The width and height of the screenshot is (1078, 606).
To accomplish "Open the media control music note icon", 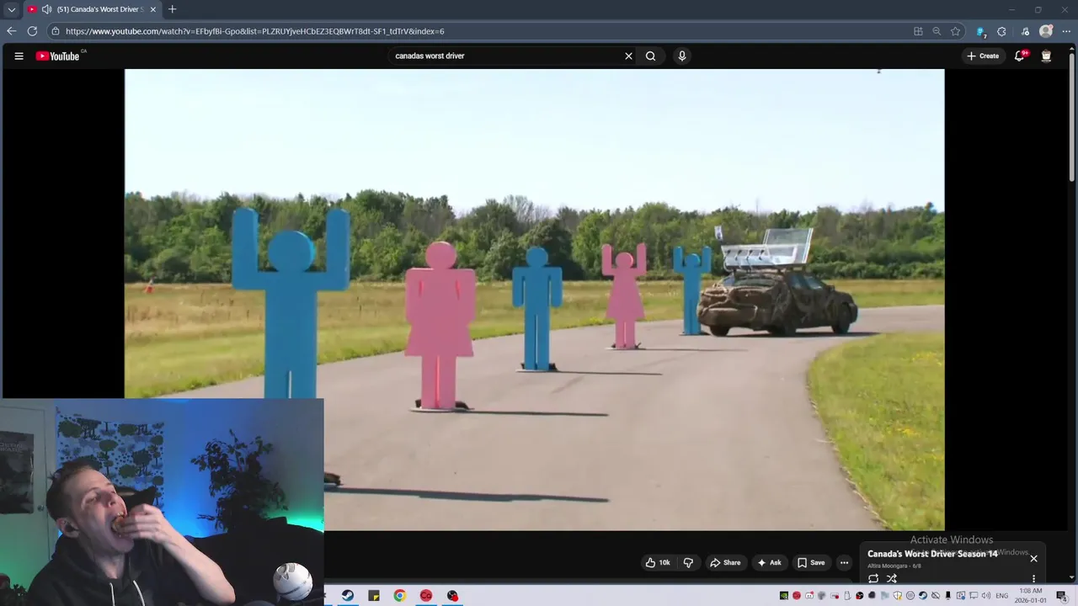I will point(1025,31).
